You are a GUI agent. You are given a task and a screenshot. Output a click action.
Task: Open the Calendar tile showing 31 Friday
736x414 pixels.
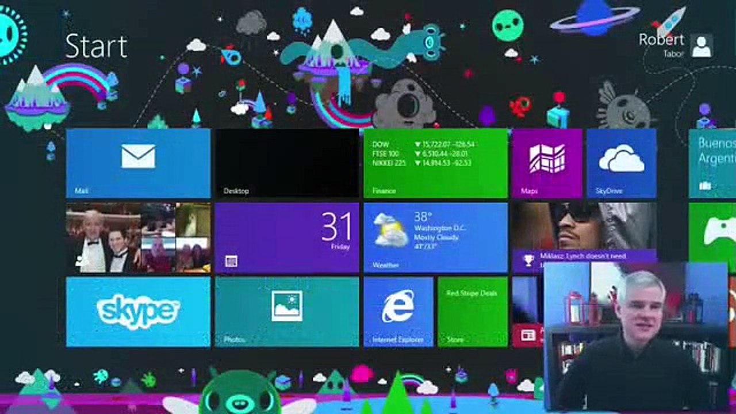[286, 237]
